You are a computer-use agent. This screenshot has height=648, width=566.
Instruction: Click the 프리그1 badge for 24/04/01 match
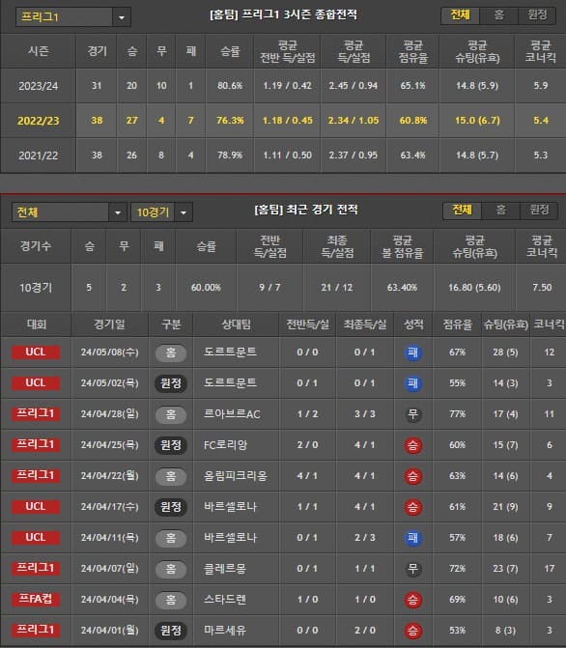(36, 630)
